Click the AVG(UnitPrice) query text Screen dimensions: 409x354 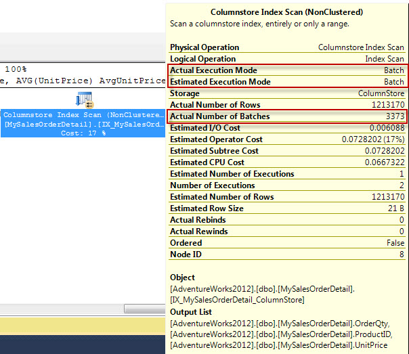click(x=54, y=81)
